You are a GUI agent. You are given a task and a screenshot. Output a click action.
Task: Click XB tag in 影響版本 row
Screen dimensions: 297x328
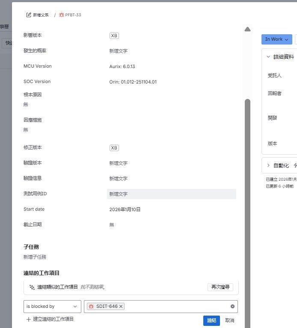[114, 36]
